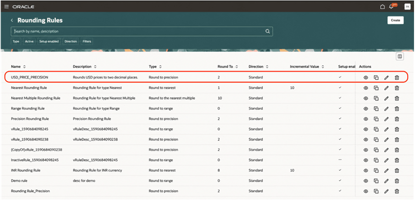Duplicate the USD_PRICE_PRECISION rule
Image resolution: width=415 pixels, height=201 pixels.
pos(376,78)
